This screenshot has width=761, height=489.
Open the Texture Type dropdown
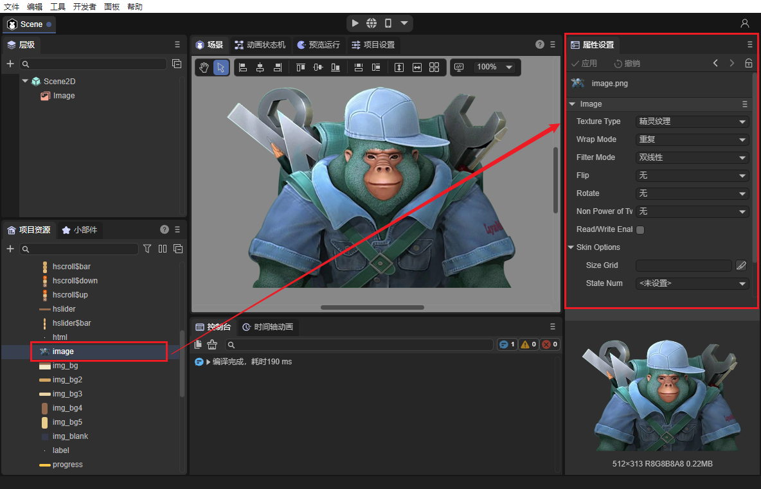click(692, 121)
